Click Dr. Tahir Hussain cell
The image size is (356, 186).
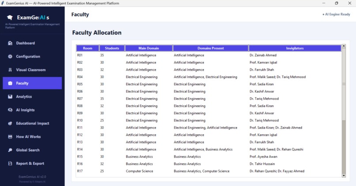coord(262,164)
